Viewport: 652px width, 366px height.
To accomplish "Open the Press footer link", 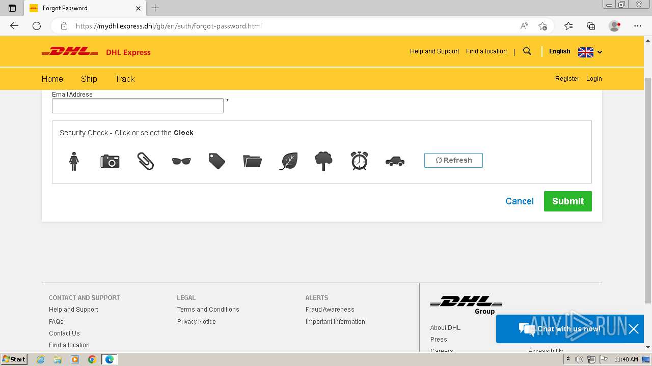I will [x=439, y=340].
